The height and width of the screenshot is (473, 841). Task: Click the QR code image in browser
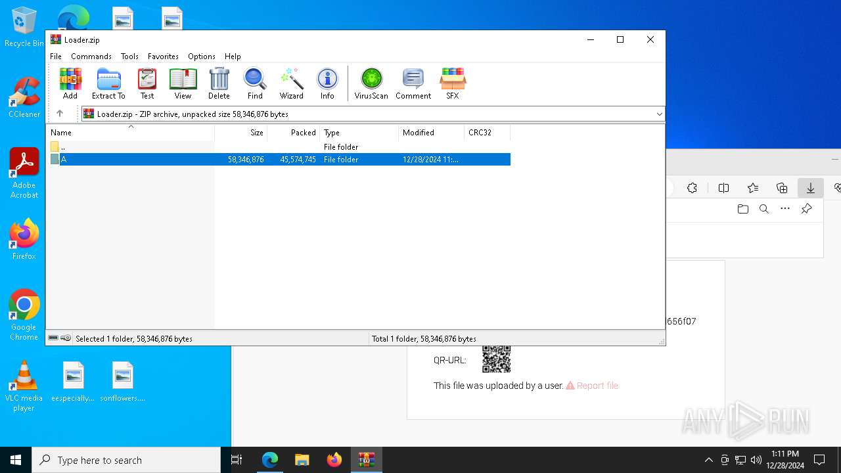(x=496, y=359)
